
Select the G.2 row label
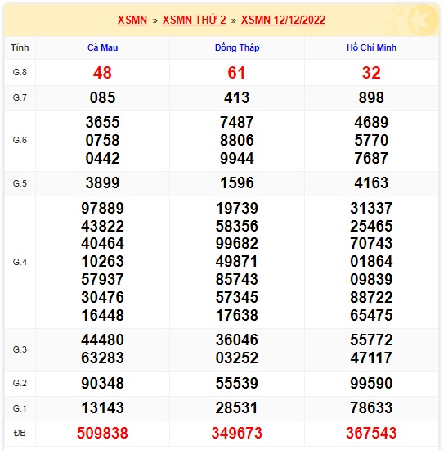pyautogui.click(x=20, y=384)
